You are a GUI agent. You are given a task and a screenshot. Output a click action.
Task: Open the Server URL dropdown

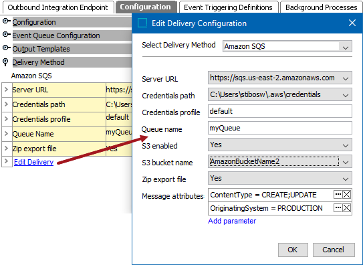[x=280, y=78]
